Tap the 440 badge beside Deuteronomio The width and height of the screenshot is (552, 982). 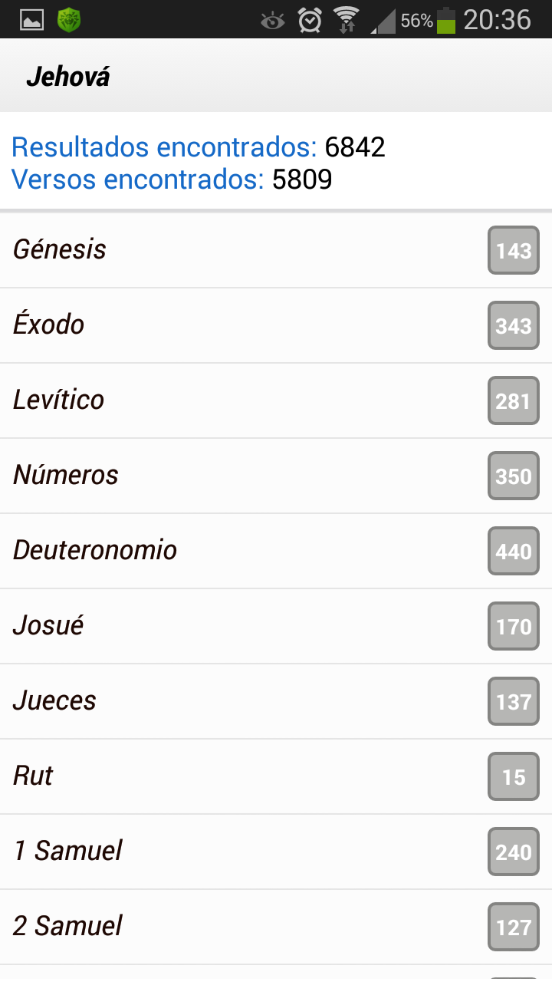click(514, 551)
